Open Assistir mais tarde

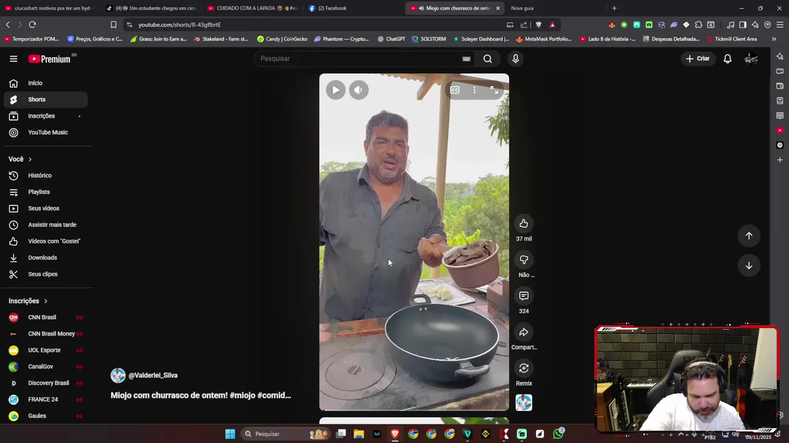pos(46,225)
